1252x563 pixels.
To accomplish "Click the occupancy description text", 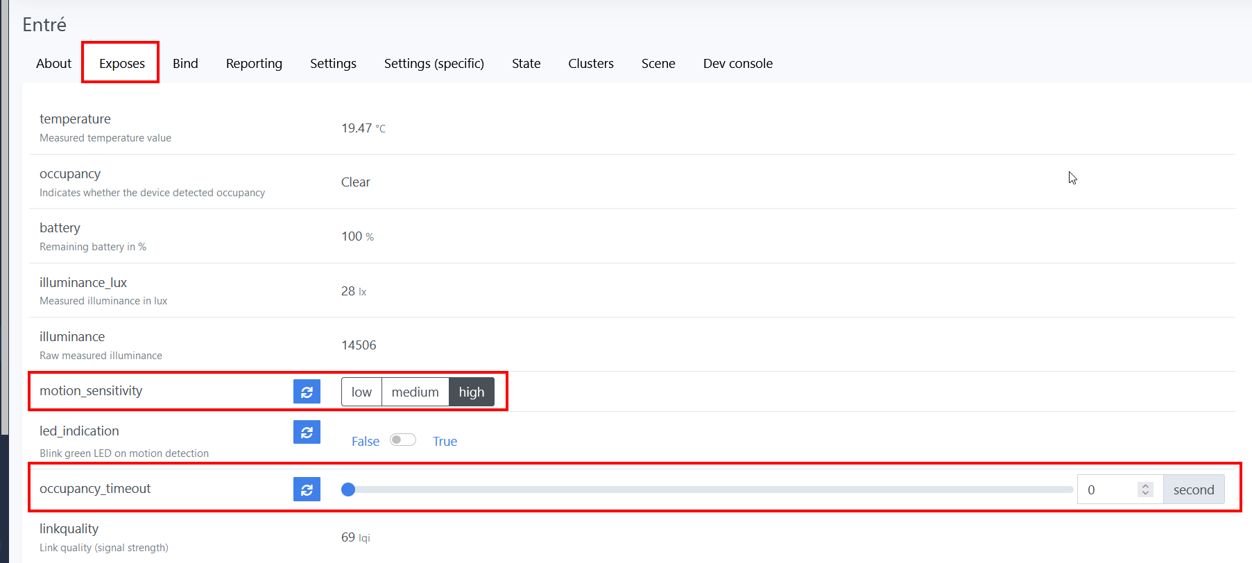I will click(152, 193).
